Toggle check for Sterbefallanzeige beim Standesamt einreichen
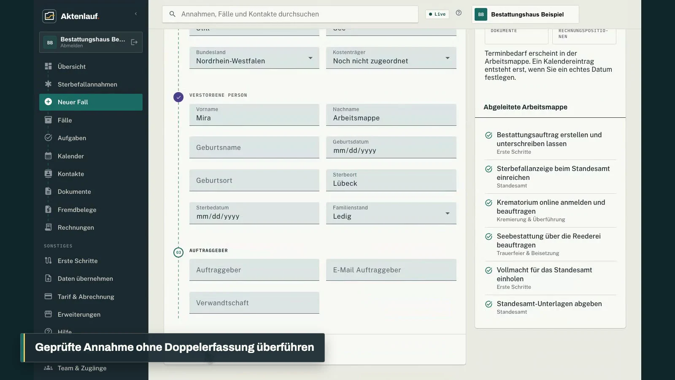Screen dimensions: 675x380 coord(489,169)
